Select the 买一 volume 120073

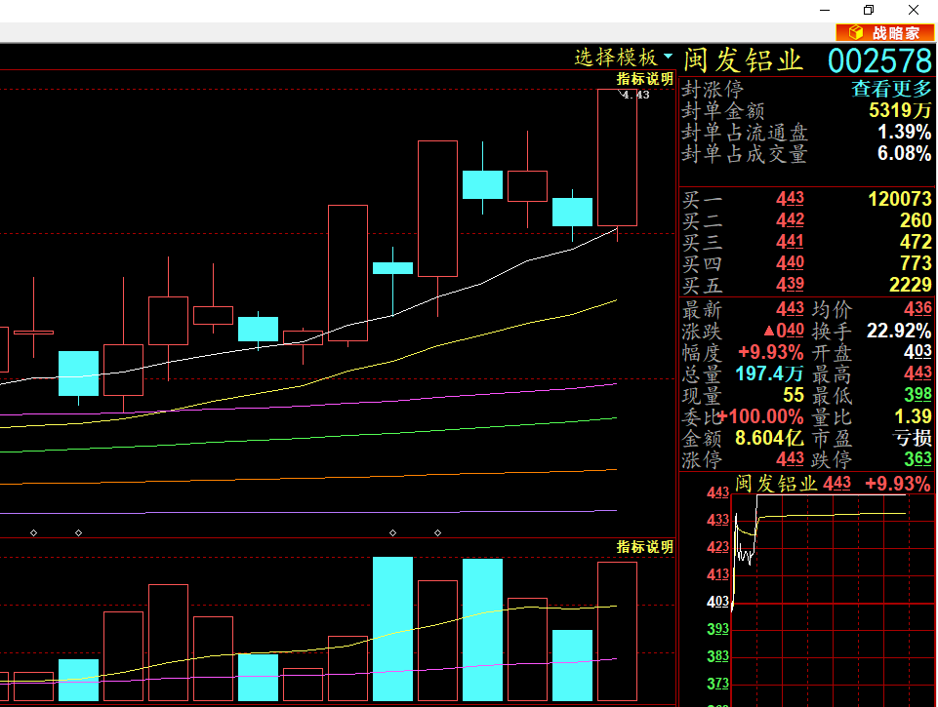click(900, 199)
